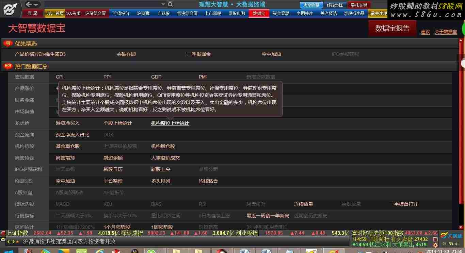Click the GDP data link
The width and height of the screenshot is (465, 253).
coord(156,77)
